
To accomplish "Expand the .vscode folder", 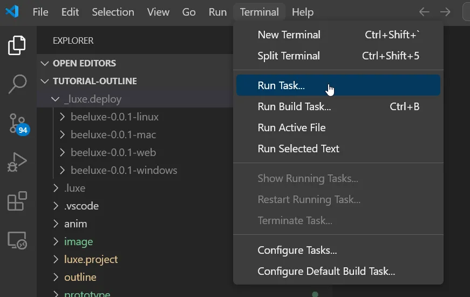I will tap(81, 206).
